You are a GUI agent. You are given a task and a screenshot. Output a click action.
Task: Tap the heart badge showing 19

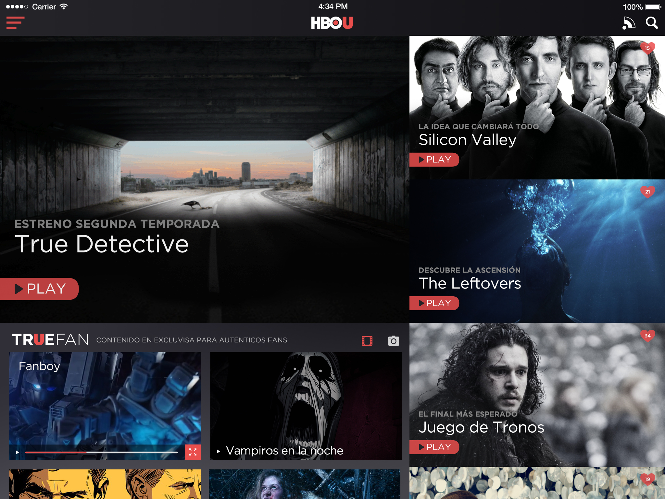coord(647,480)
